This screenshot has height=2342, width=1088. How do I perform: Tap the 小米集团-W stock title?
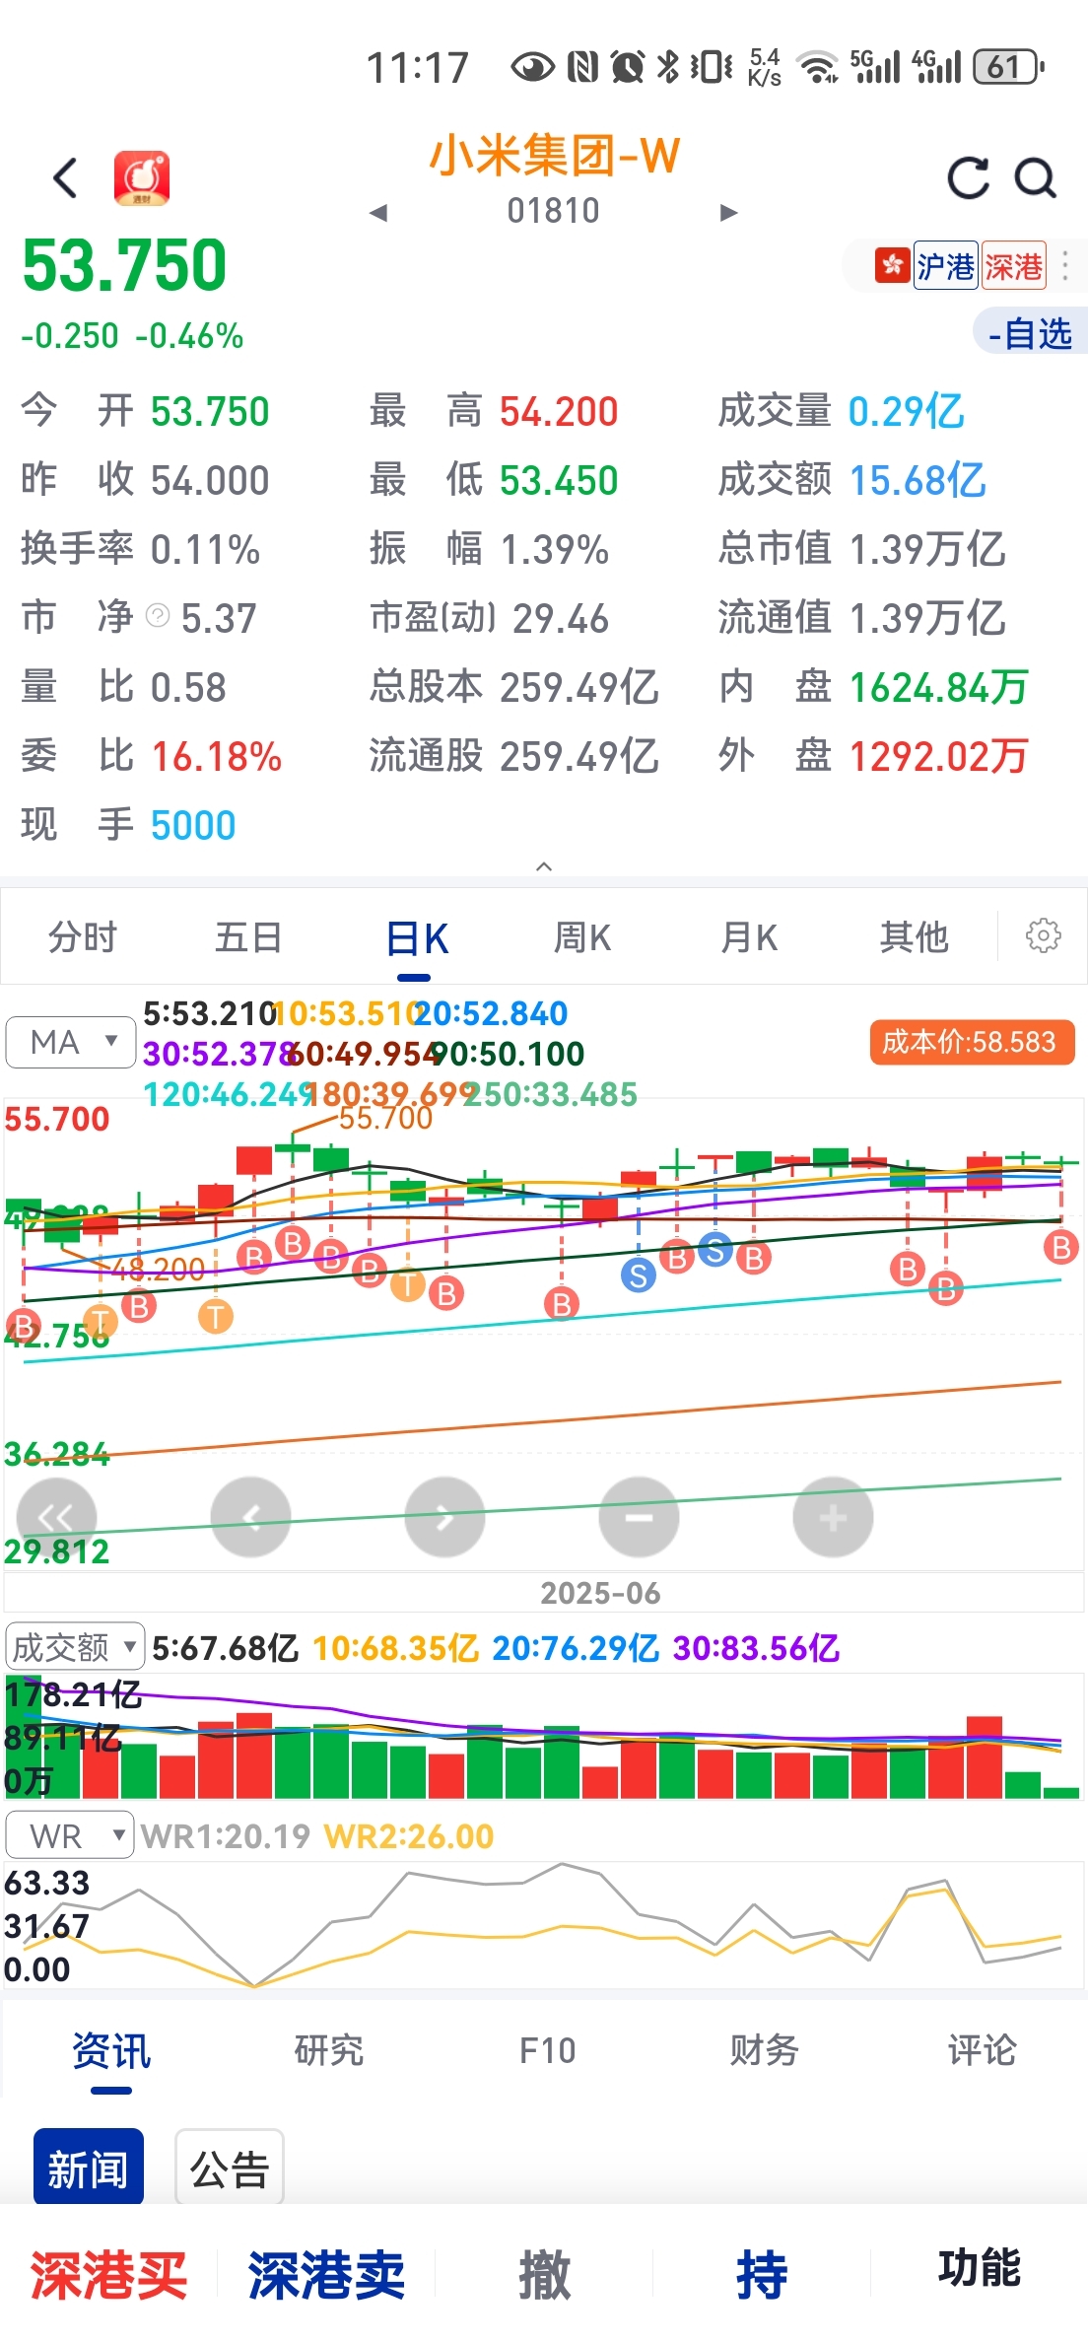click(554, 155)
